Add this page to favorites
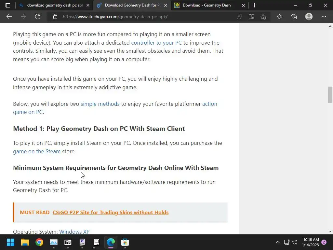This screenshot has height=250, width=333. (x=263, y=17)
